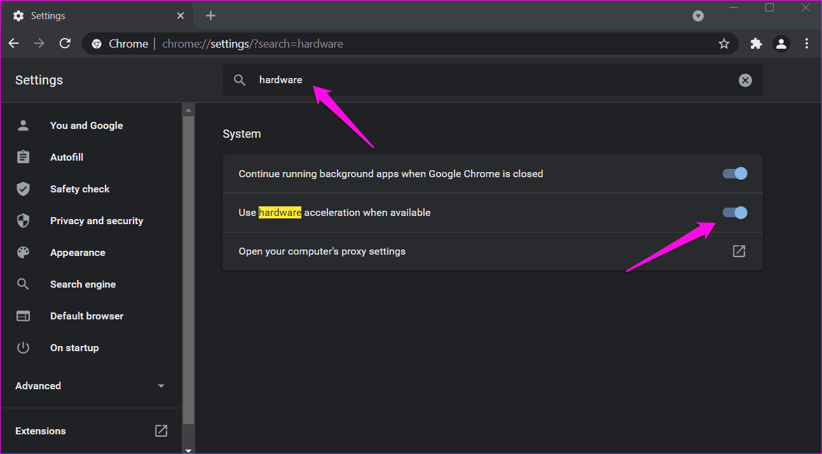This screenshot has width=822, height=454.
Task: Open Appearance settings
Action: 78,252
